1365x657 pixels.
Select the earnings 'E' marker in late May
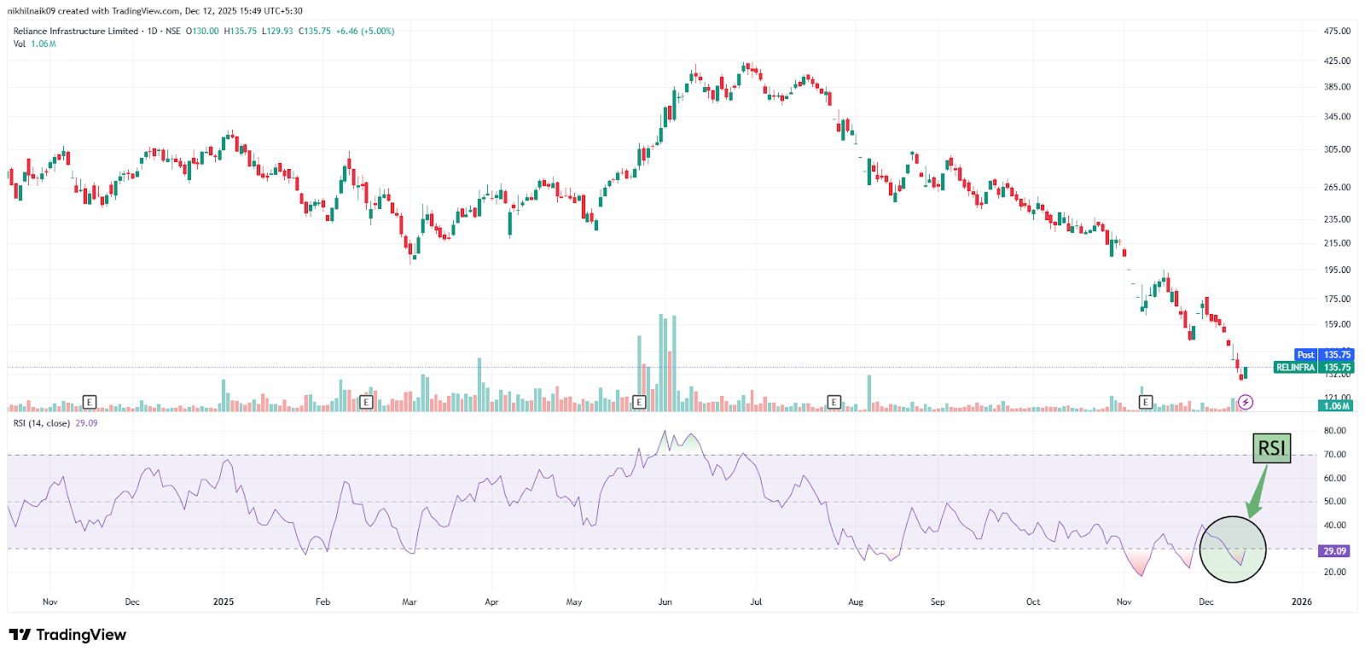click(x=639, y=402)
